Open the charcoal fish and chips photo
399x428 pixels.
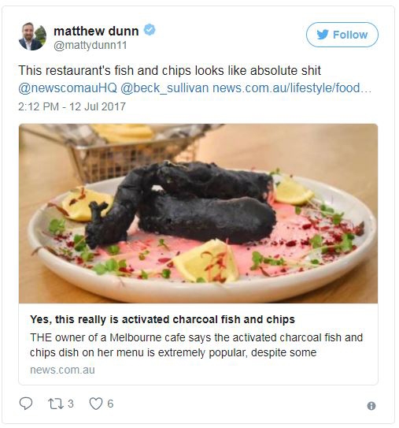[198, 214]
